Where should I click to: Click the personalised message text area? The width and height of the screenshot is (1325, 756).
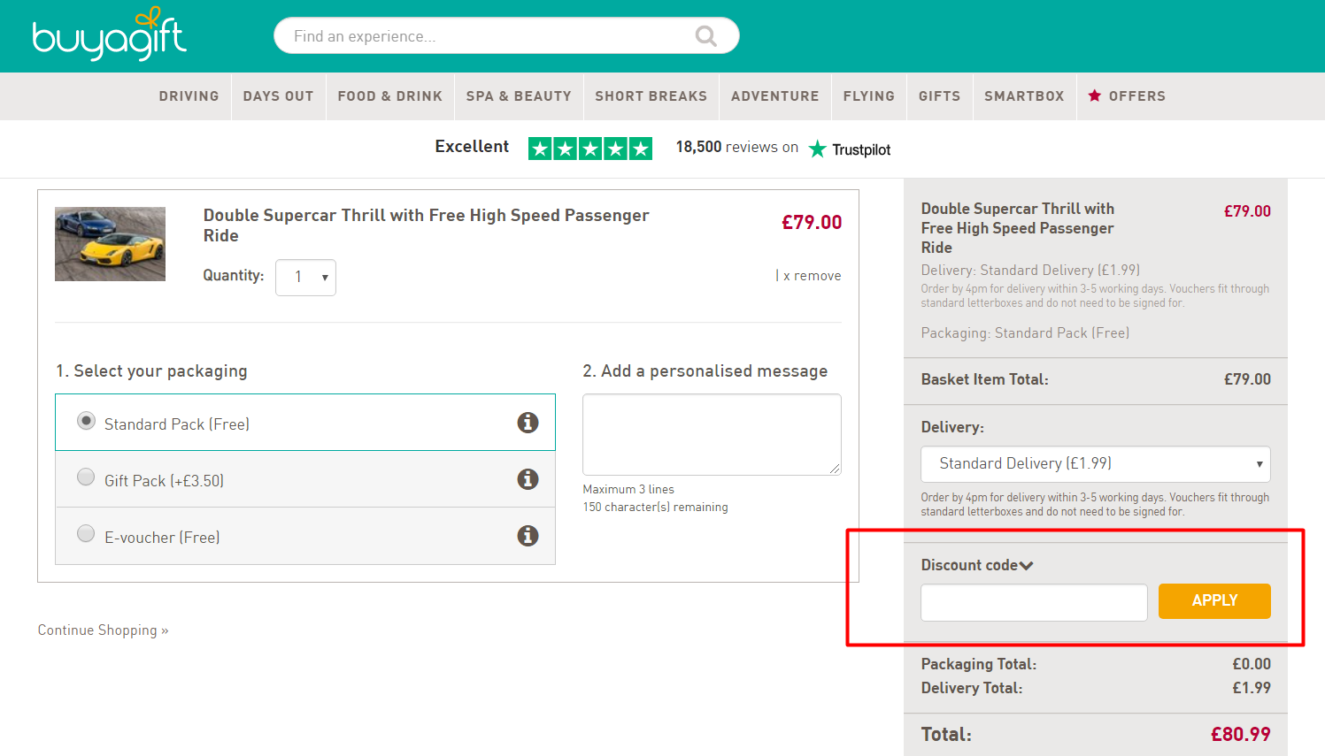pyautogui.click(x=711, y=434)
